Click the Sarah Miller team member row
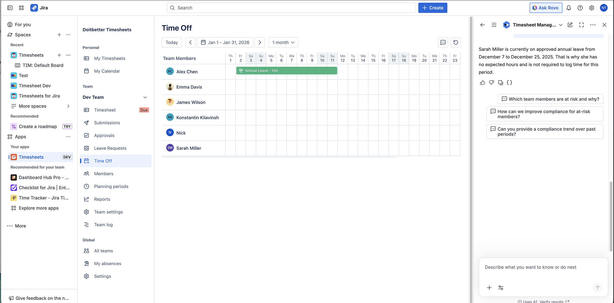The image size is (614, 303). (x=194, y=148)
